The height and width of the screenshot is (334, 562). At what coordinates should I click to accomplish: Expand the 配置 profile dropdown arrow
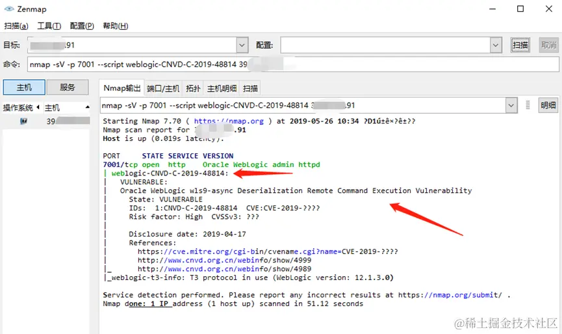tap(496, 45)
